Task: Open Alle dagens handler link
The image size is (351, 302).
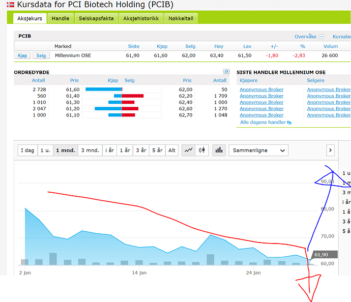Action: click(x=263, y=123)
